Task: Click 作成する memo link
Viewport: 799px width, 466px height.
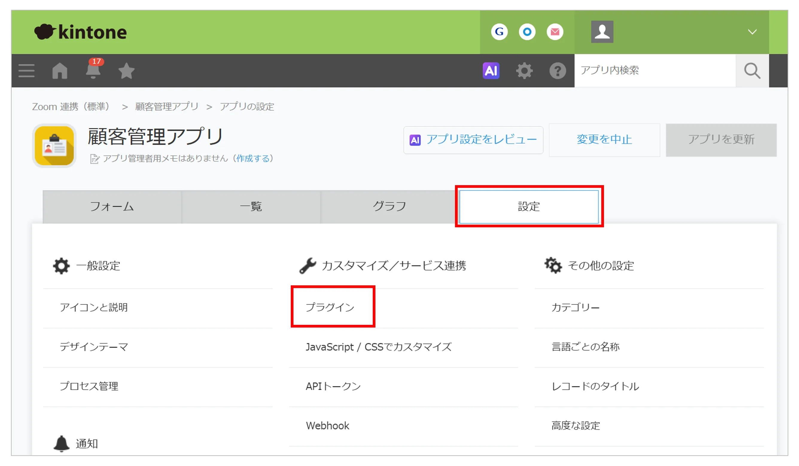Action: pos(253,158)
